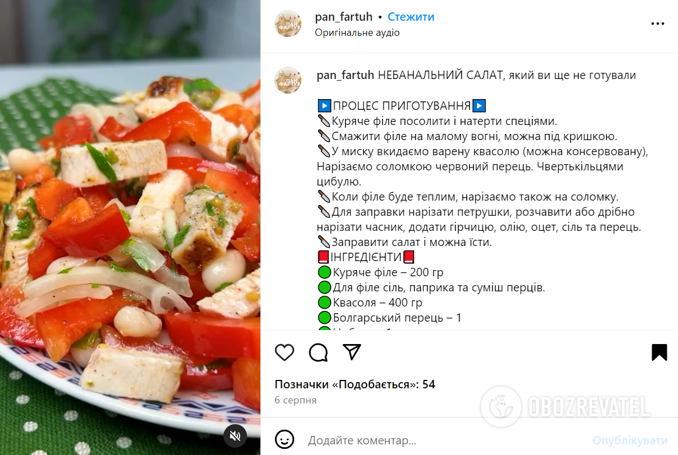Image resolution: width=678 pixels, height=455 pixels.
Task: Open emoji picker smiley icon
Action: (x=285, y=440)
